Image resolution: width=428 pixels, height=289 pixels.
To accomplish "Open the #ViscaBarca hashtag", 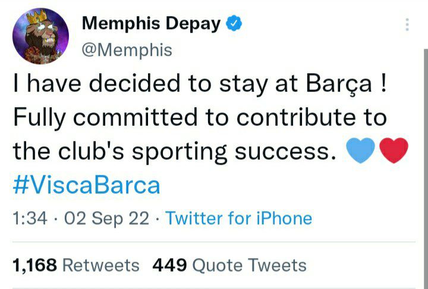I will [86, 185].
